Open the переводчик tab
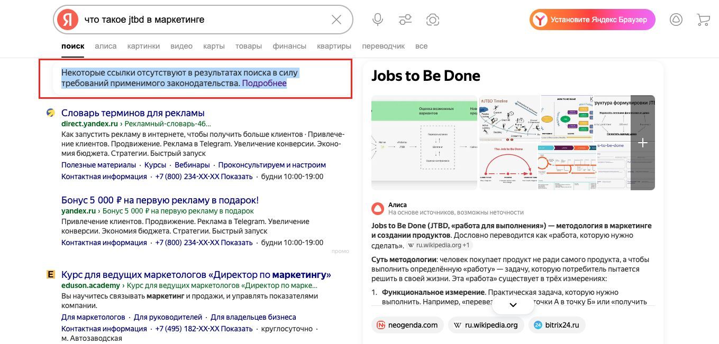Screen dimensions: 719x344 point(384,46)
